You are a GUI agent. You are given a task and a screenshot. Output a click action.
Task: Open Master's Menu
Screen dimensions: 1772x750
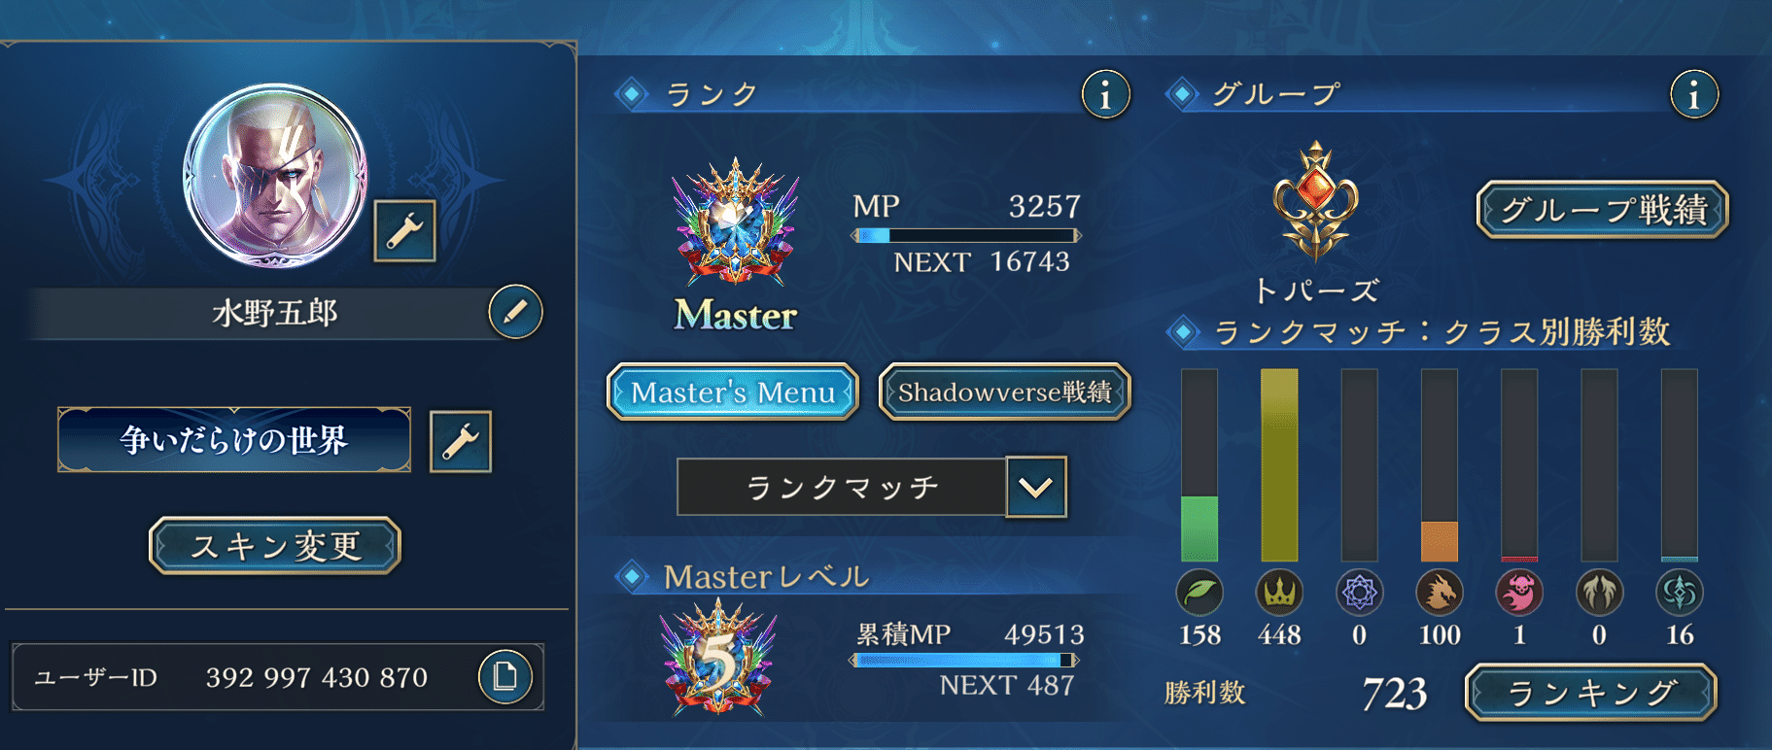[x=733, y=392]
